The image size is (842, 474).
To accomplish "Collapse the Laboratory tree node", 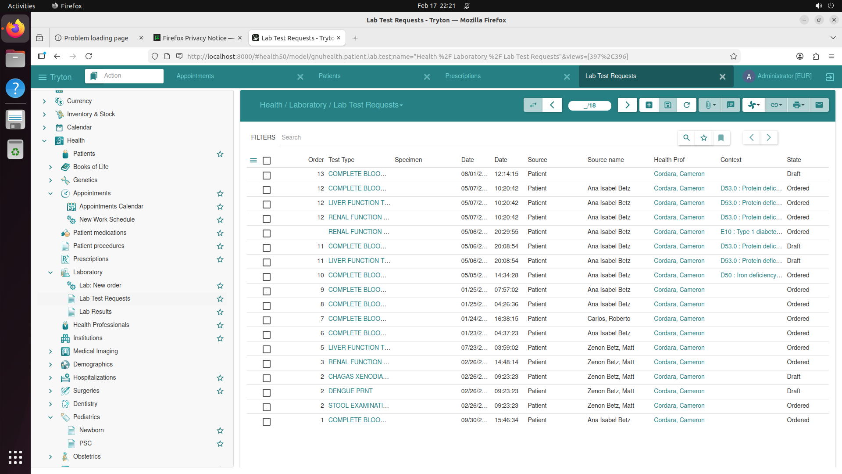I will pyautogui.click(x=50, y=273).
